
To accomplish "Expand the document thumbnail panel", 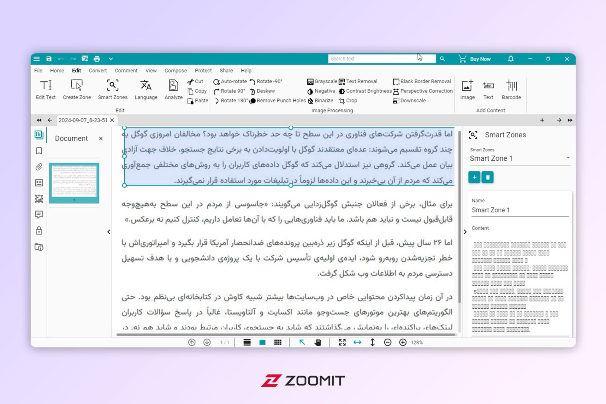I will click(x=109, y=231).
